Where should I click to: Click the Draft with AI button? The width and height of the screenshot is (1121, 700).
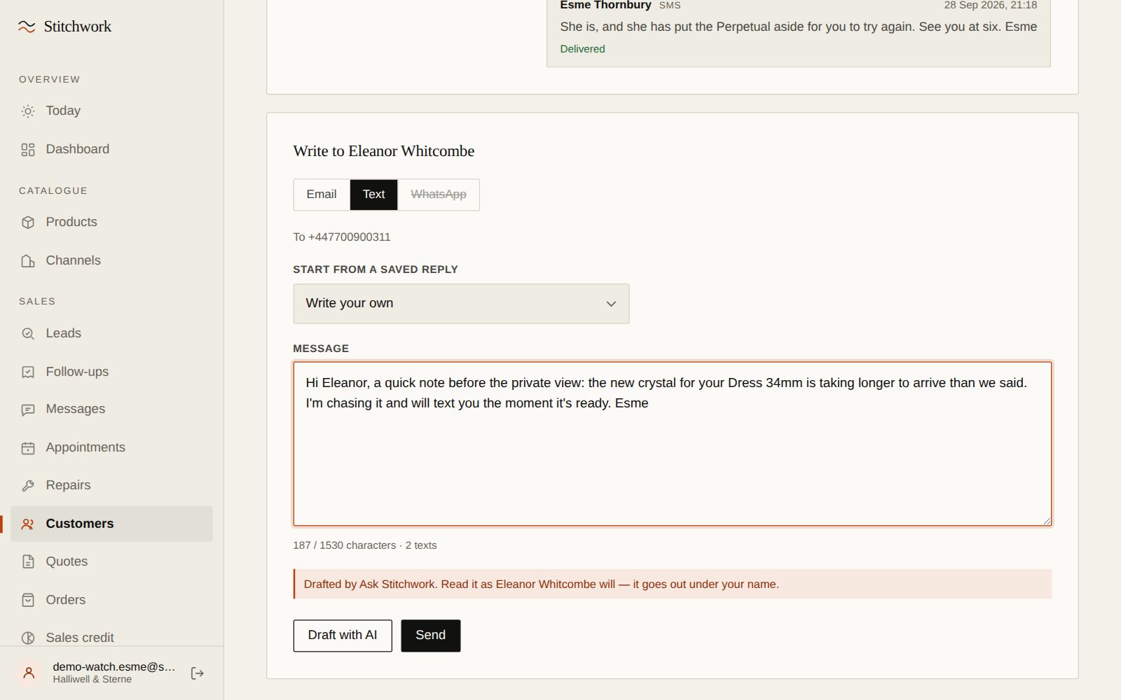tap(343, 636)
